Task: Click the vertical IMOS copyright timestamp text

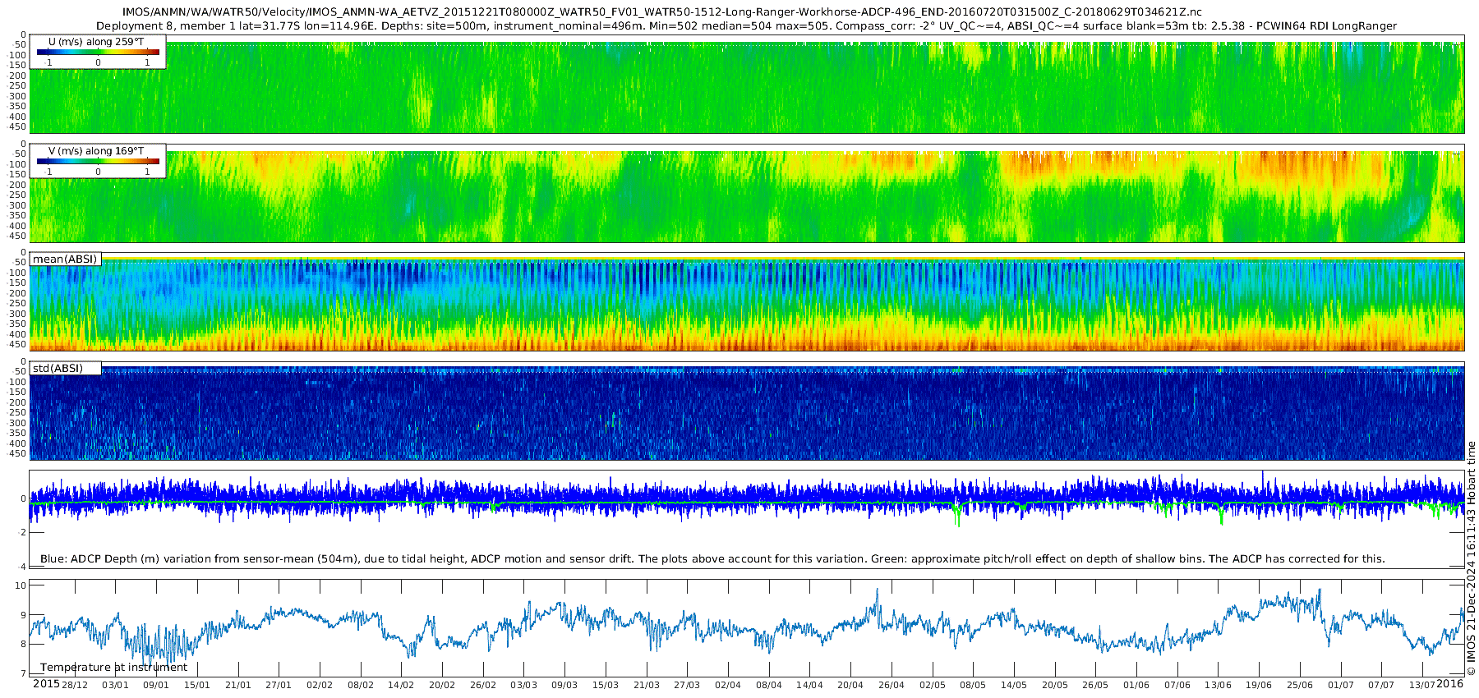Action: tap(1471, 558)
